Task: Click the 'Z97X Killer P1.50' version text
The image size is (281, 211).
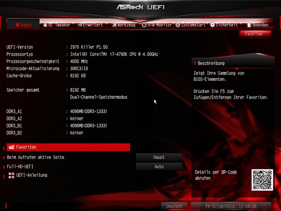Action: tap(89, 47)
